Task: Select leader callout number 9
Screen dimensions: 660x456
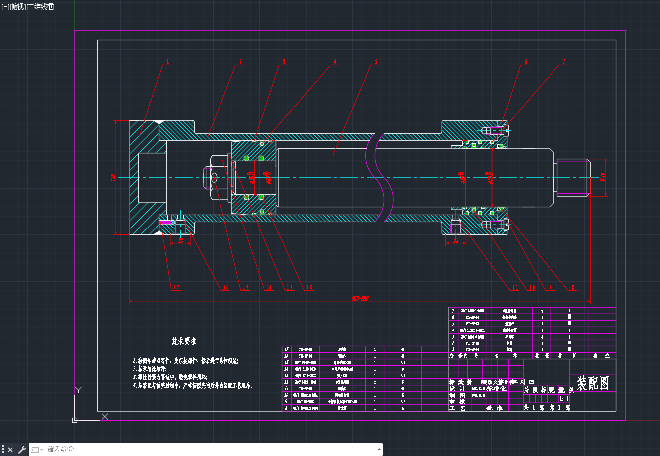Action: (x=550, y=287)
